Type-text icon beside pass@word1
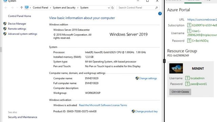This screenshot has width=217, height=122. coord(187,84)
